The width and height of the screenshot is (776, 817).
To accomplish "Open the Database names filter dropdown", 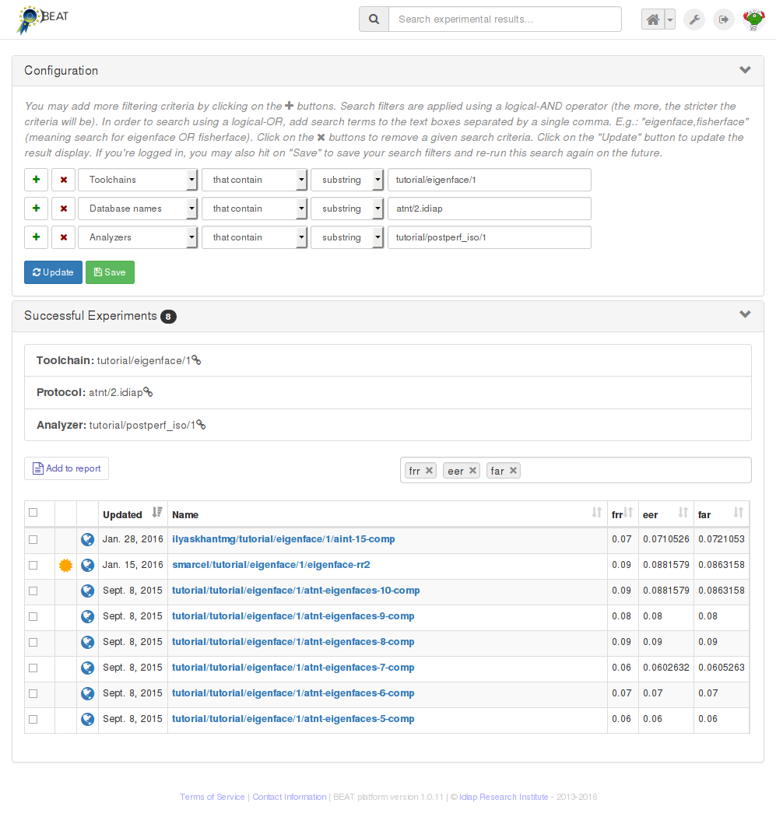I will tap(137, 209).
